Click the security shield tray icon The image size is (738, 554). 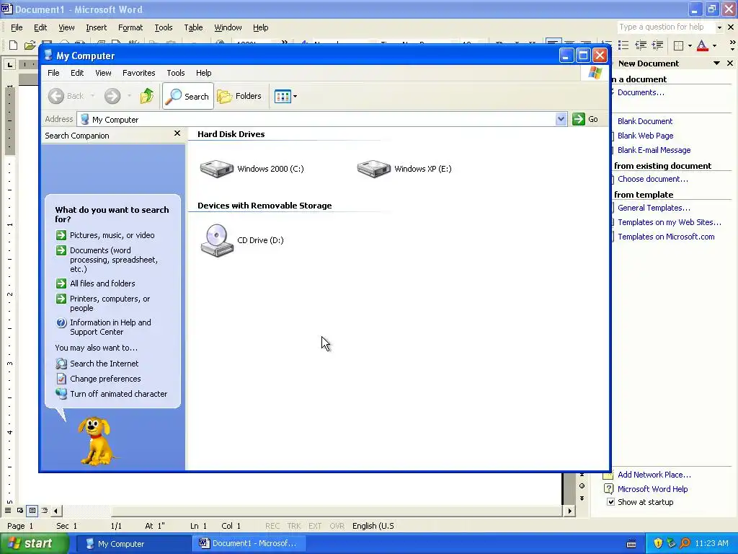658,544
